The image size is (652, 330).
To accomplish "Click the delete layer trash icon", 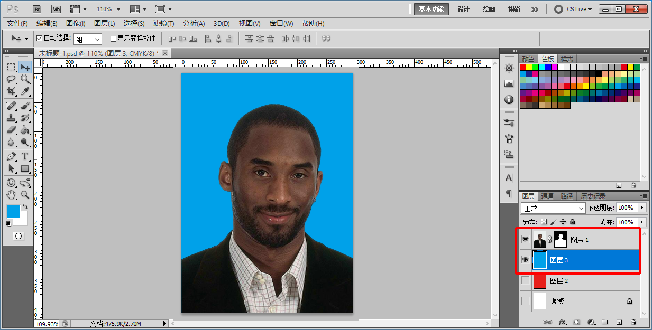I will [633, 322].
